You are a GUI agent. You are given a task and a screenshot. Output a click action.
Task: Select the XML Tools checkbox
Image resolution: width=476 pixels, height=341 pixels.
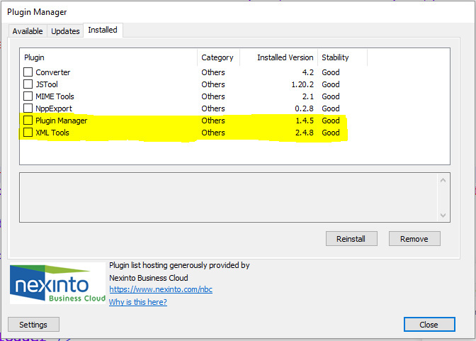pos(28,133)
